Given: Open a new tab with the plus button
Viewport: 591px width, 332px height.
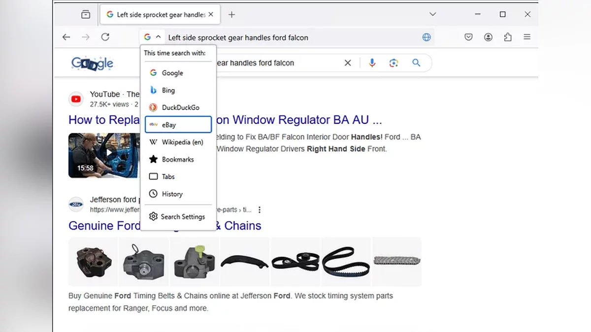Looking at the screenshot, I should [231, 15].
